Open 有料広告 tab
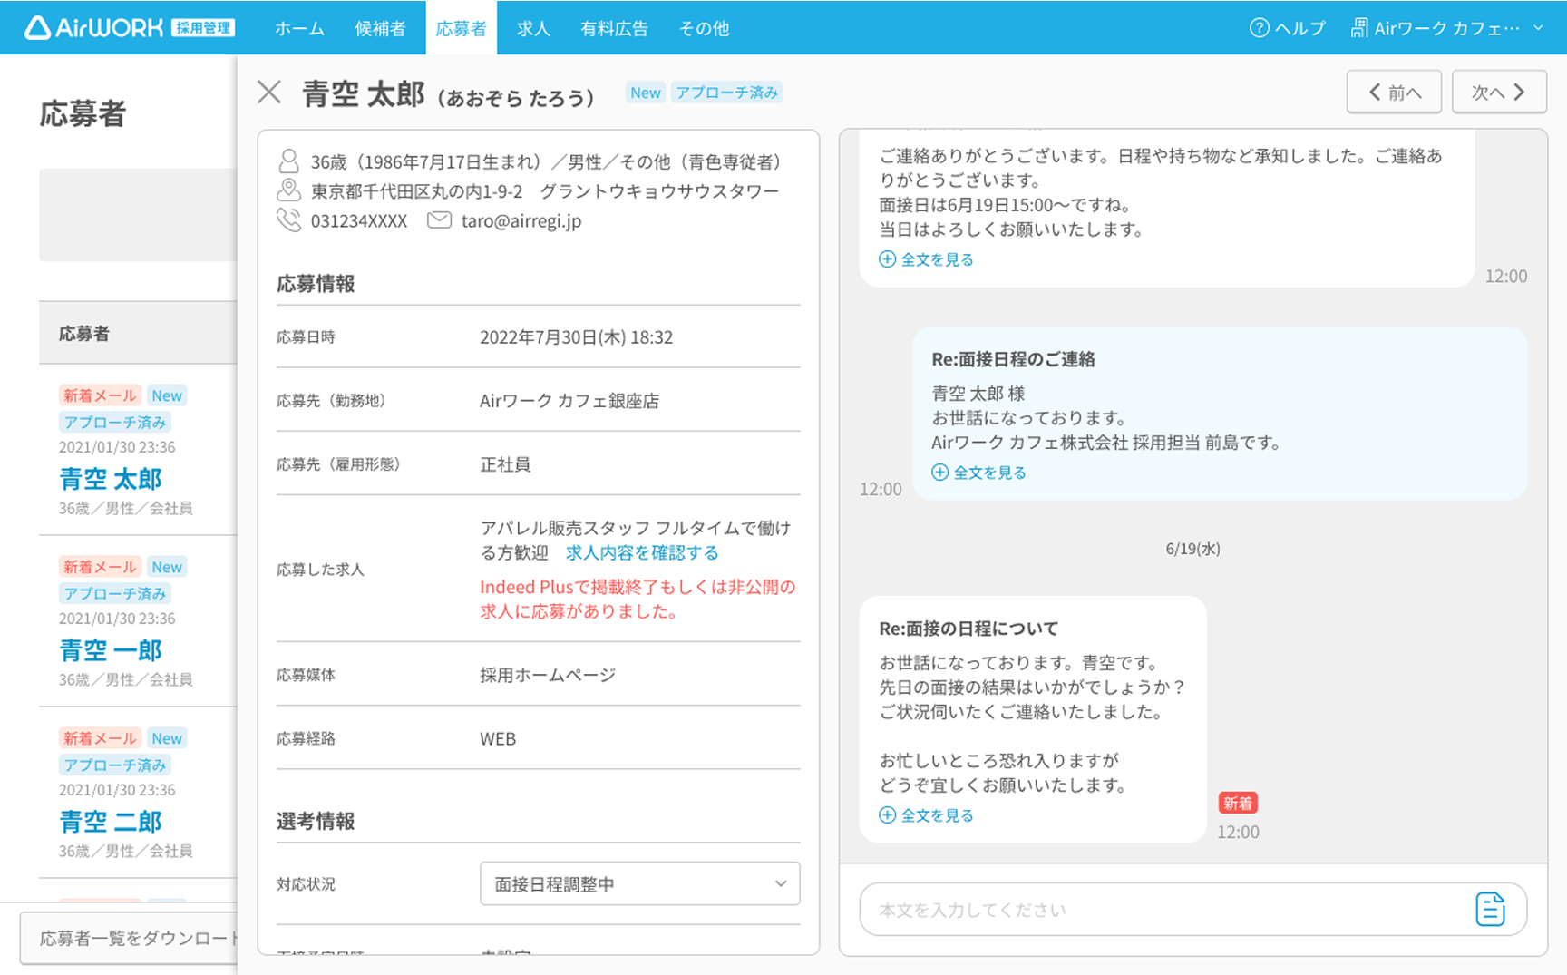Screen dimensions: 1567x975 point(614,28)
